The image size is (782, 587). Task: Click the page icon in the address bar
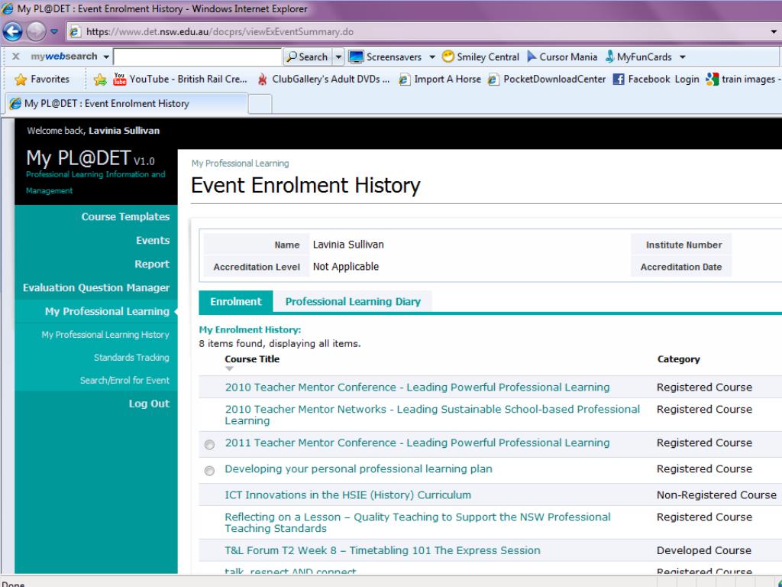coord(75,32)
